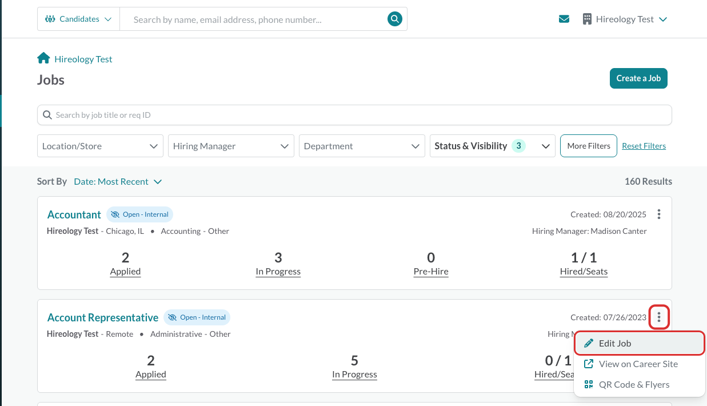This screenshot has height=406, width=707.
Task: Click Created: 07/26/2023 date text
Action: (608, 317)
